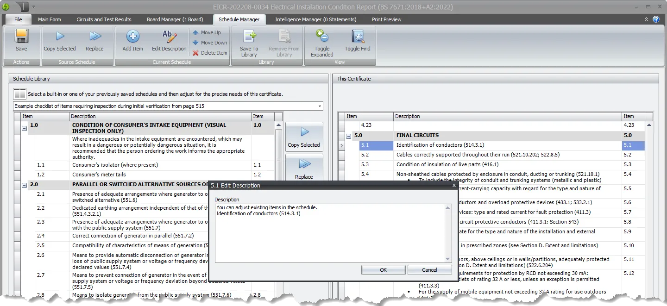Click the Replace icon in Source Schedule
The image size is (667, 306).
[95, 39]
